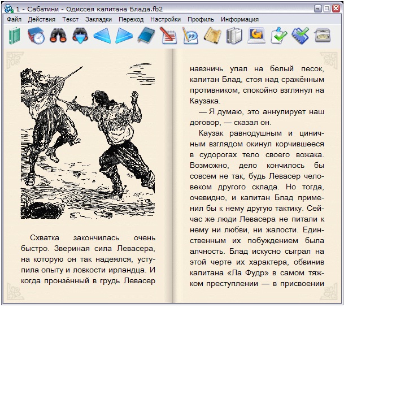Click the pencil with quote bubble icon
The height and width of the screenshot is (407, 418).
[x=190, y=36]
